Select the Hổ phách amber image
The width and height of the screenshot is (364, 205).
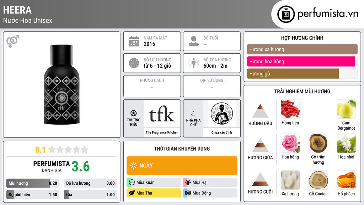346,180
